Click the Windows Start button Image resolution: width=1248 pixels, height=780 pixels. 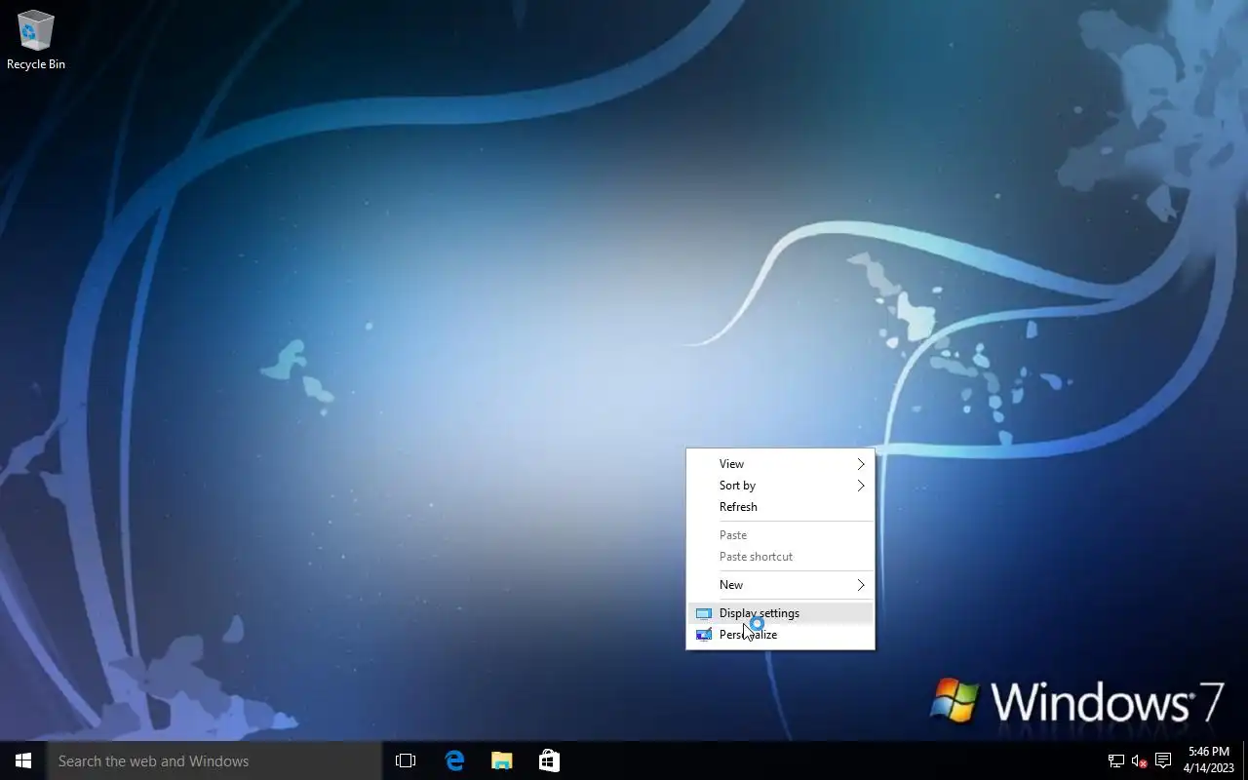pos(23,760)
